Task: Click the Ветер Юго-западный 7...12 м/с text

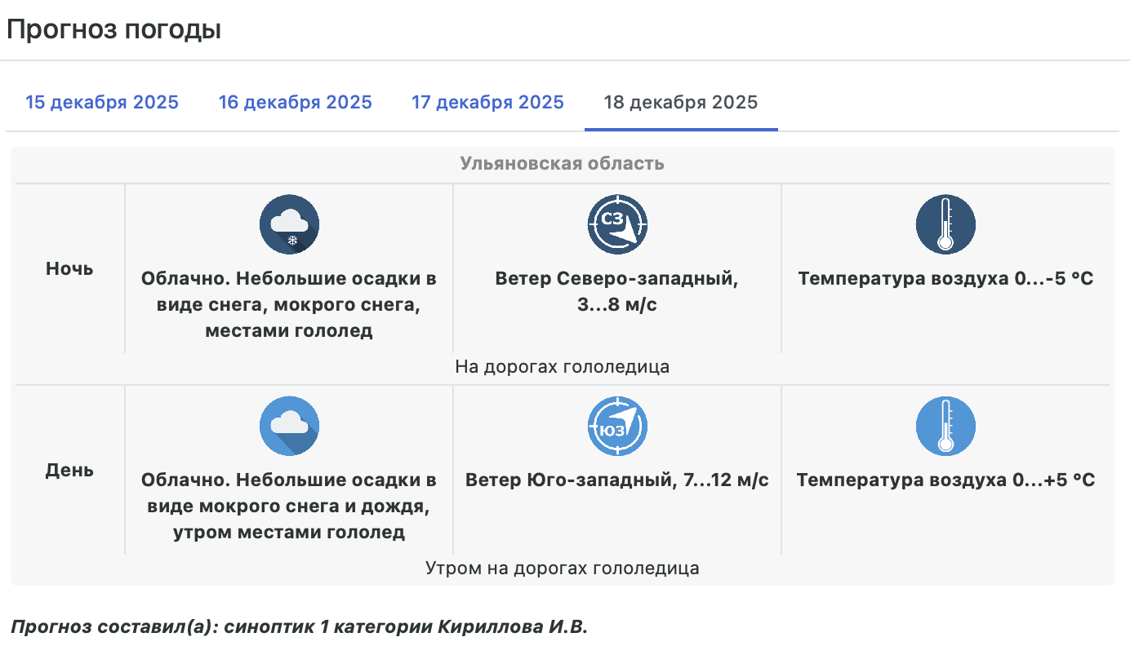Action: 617,480
